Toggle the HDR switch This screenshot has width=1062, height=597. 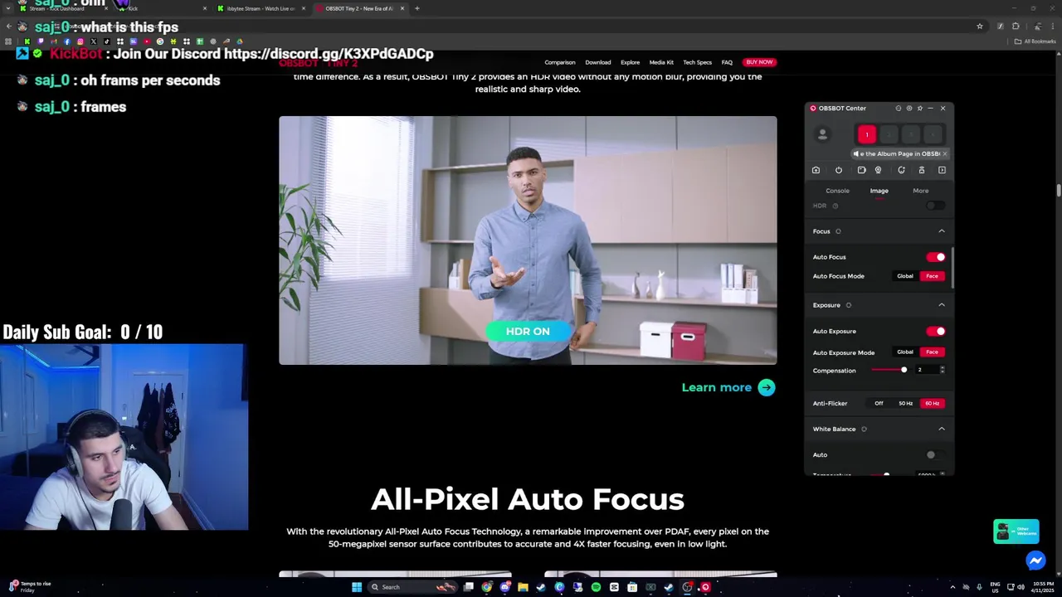(935, 206)
